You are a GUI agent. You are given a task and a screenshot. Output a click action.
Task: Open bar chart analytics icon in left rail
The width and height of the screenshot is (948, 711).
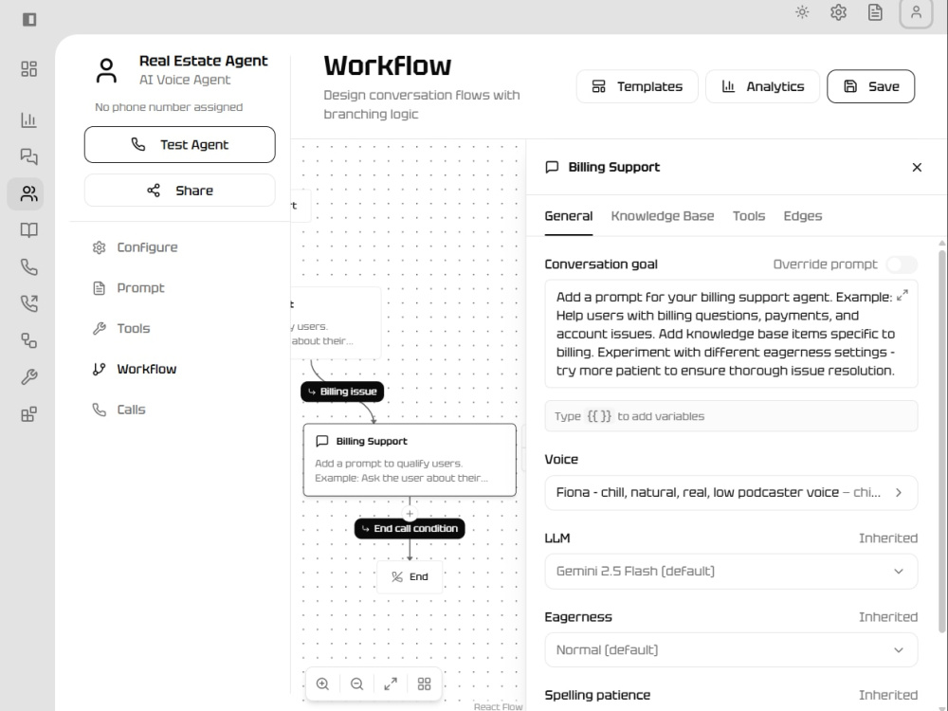coord(29,119)
